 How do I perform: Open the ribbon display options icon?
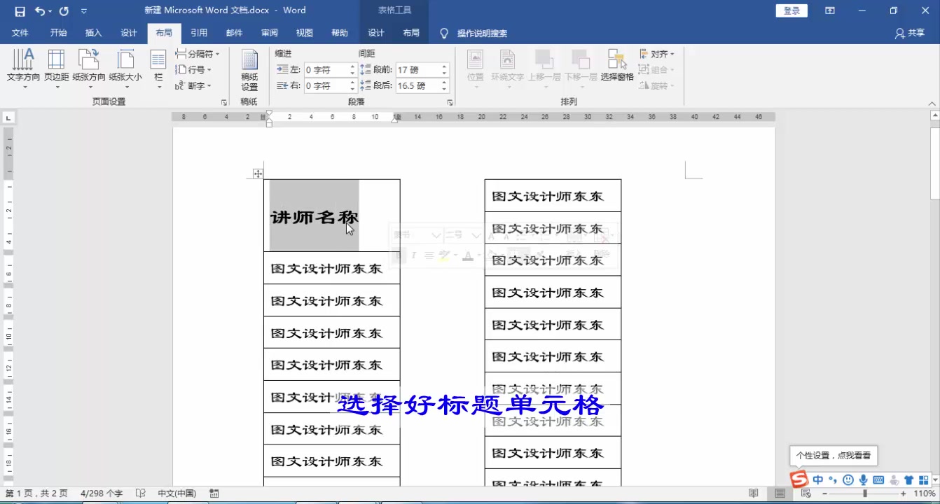[830, 10]
